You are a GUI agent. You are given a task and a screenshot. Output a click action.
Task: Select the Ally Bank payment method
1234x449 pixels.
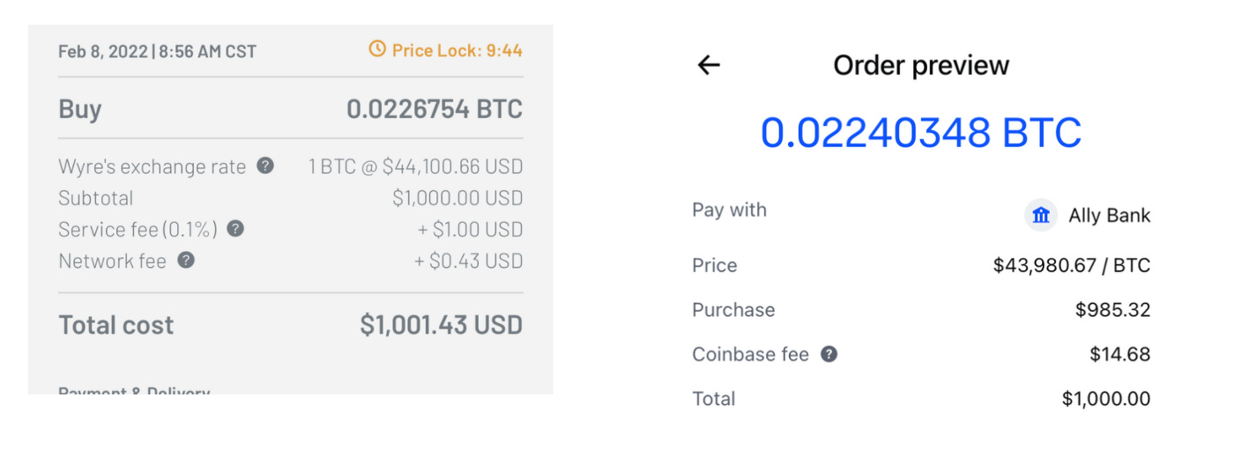(1088, 215)
